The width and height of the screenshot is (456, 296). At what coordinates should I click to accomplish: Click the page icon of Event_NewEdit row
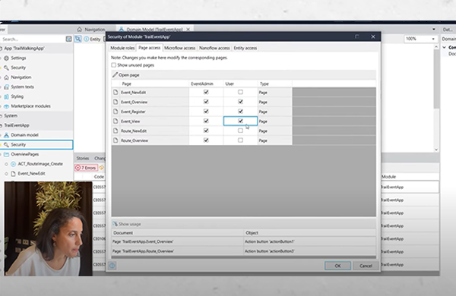[116, 93]
